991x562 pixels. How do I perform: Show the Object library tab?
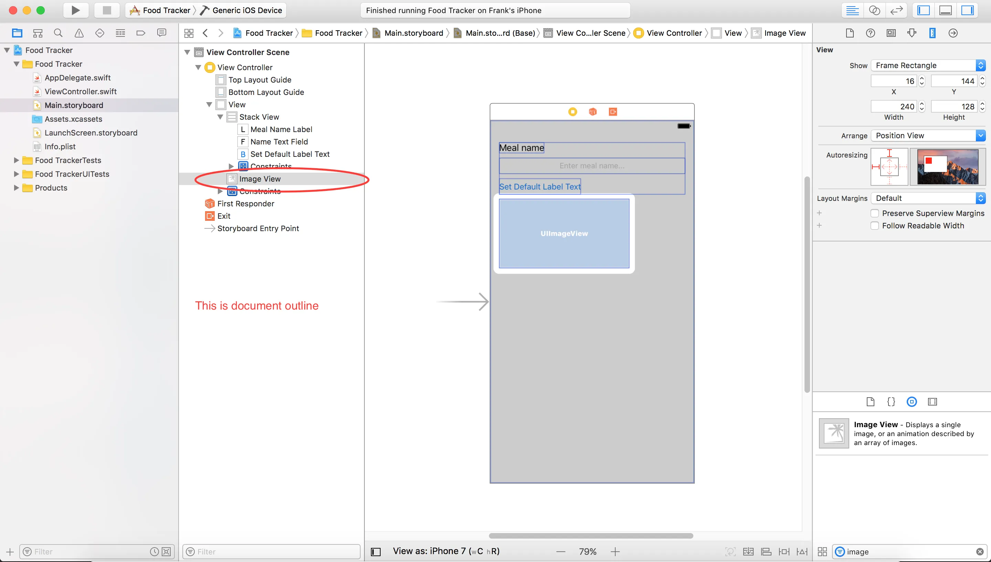click(x=912, y=402)
